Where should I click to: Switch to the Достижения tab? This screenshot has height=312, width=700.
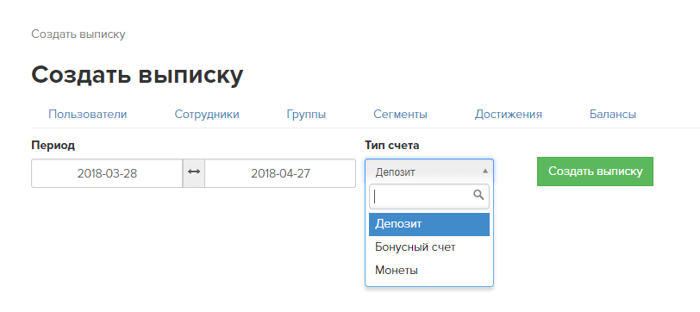pyautogui.click(x=509, y=115)
